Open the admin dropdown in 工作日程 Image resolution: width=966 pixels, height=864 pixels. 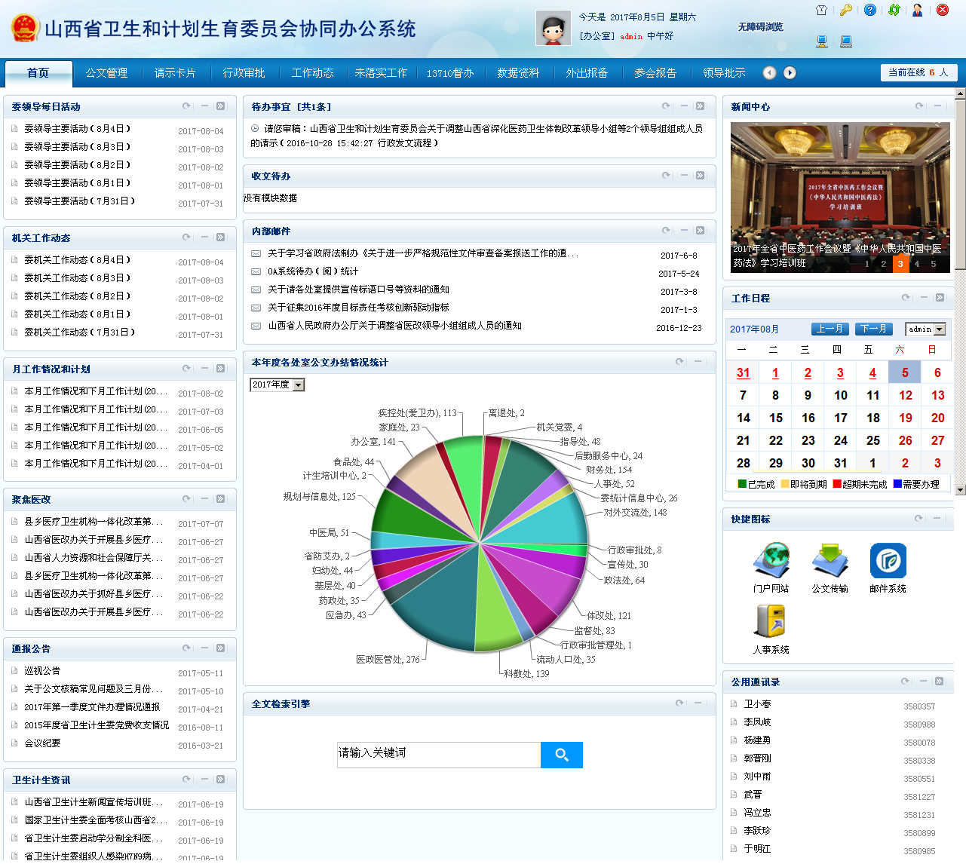[x=925, y=329]
